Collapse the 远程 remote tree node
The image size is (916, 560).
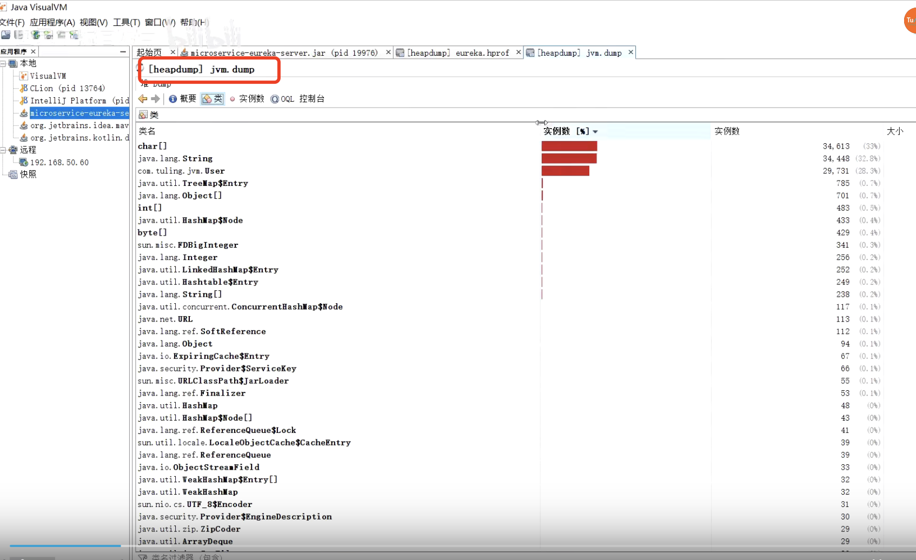click(x=3, y=150)
